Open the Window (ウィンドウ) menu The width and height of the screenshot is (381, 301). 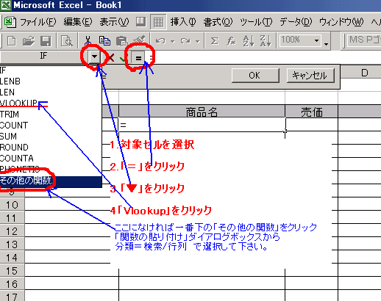point(341,22)
